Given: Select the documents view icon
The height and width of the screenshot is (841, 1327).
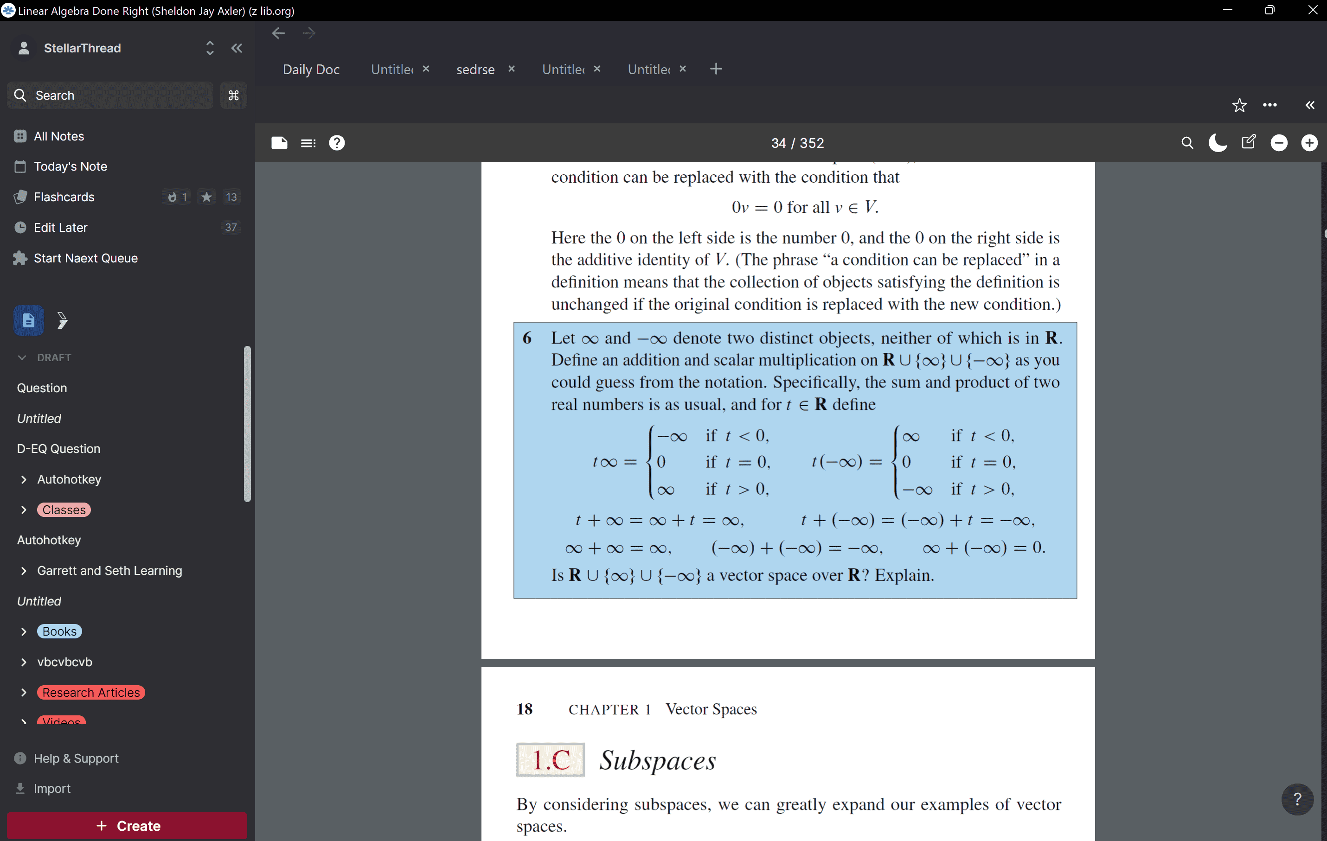Looking at the screenshot, I should [x=29, y=320].
